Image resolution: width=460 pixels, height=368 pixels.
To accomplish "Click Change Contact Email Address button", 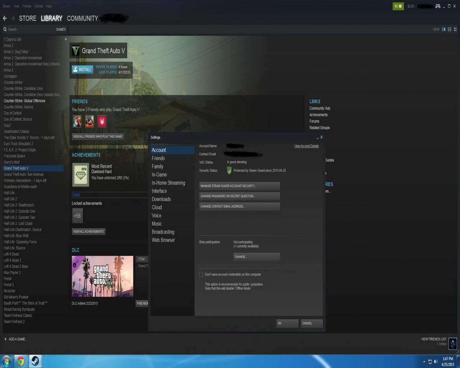I will point(240,206).
